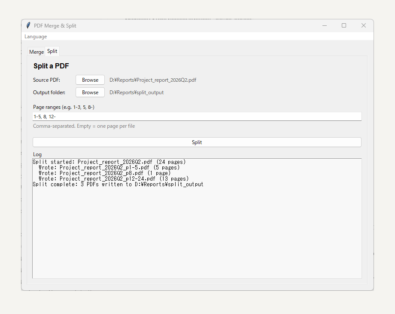The width and height of the screenshot is (395, 314).
Task: Click inside the Log text area
Action: (197, 219)
